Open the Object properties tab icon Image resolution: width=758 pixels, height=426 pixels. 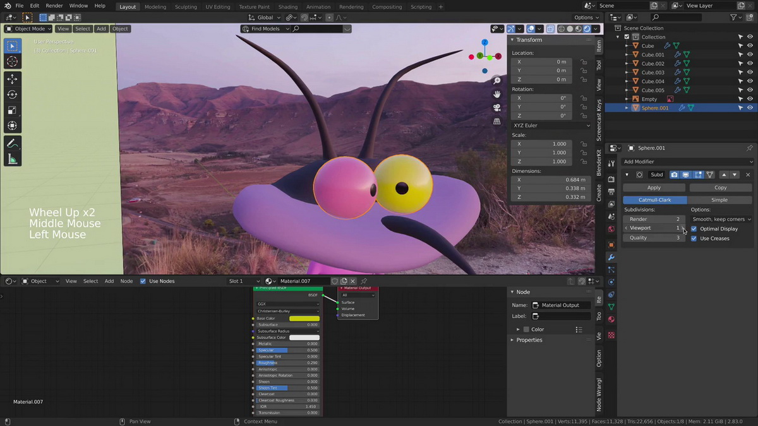coord(611,244)
